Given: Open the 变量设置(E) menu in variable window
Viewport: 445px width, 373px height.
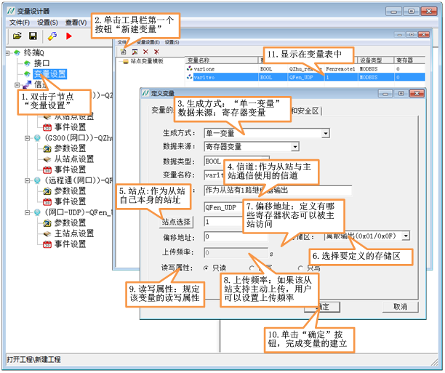Looking at the screenshot, I should 148,42.
